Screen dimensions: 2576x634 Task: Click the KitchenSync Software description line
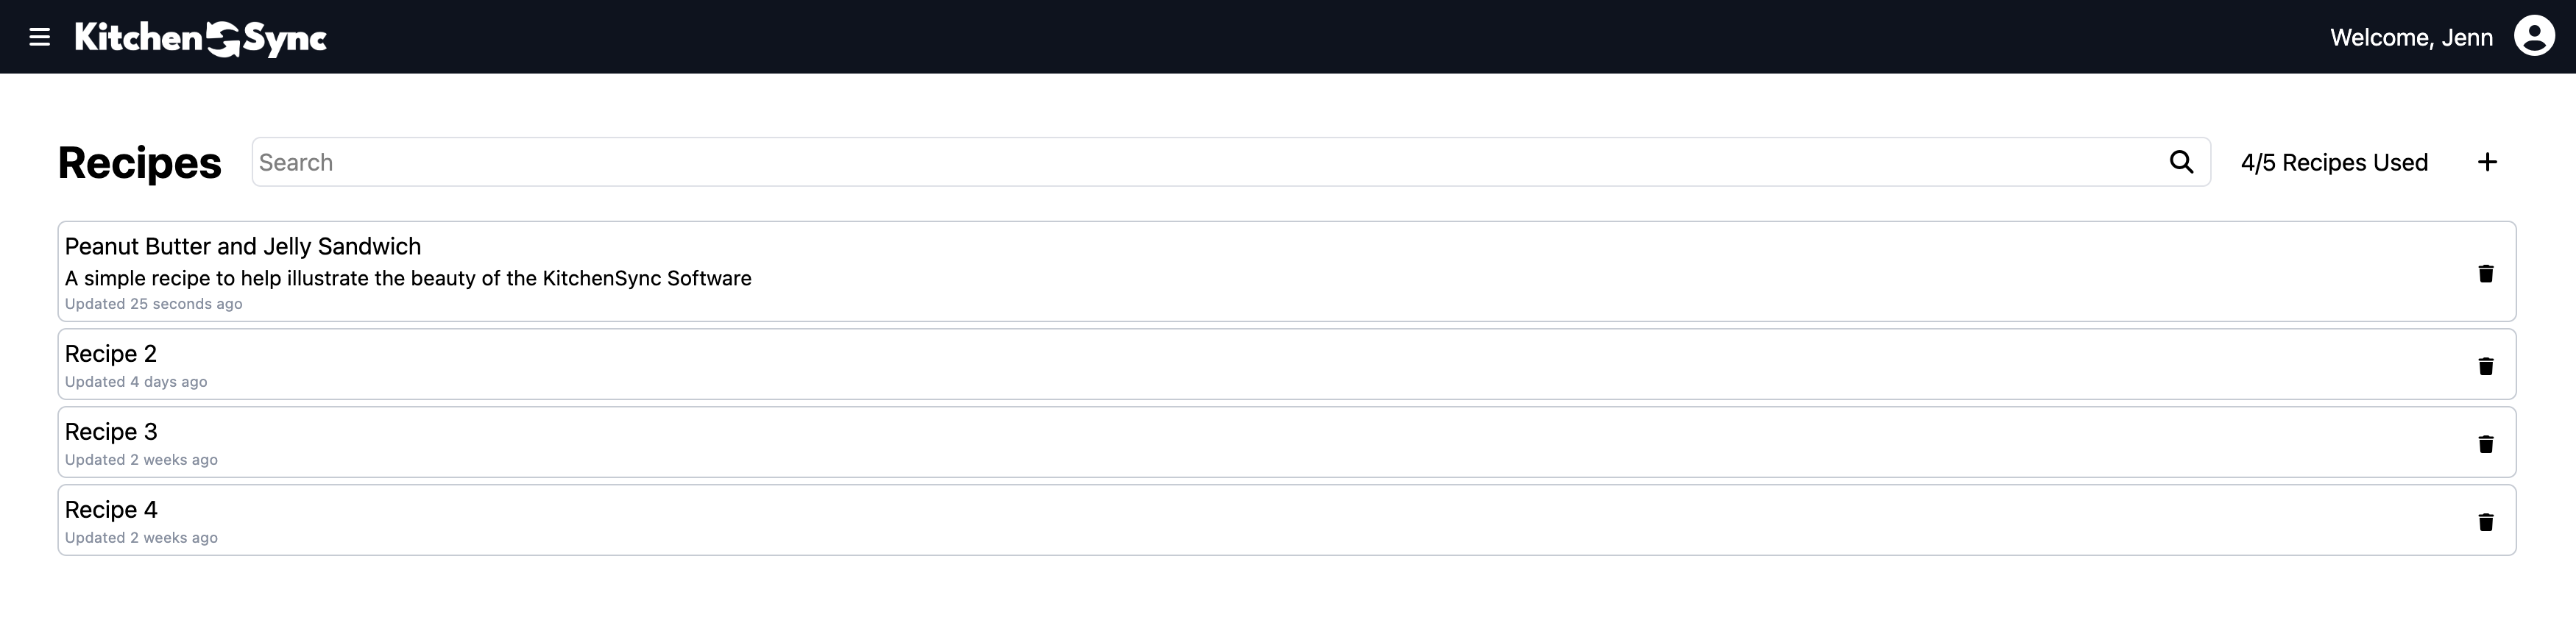point(408,278)
